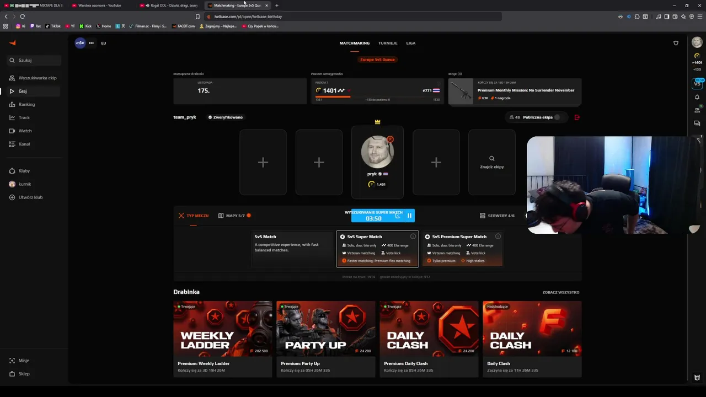Switch to the MATCHMAKING tab
This screenshot has width=706, height=397.
click(355, 43)
